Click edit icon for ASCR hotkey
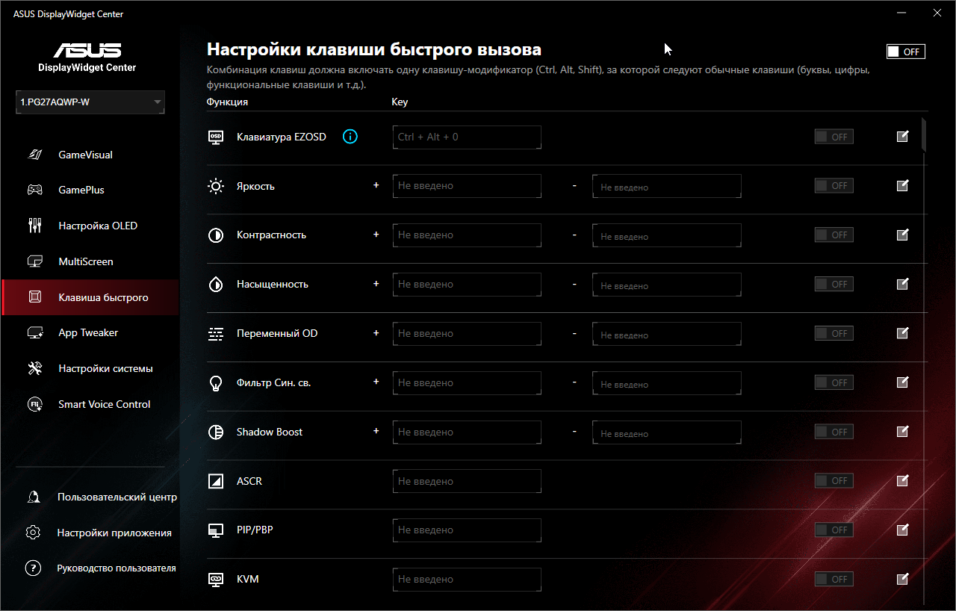Image resolution: width=956 pixels, height=611 pixels. (x=902, y=481)
